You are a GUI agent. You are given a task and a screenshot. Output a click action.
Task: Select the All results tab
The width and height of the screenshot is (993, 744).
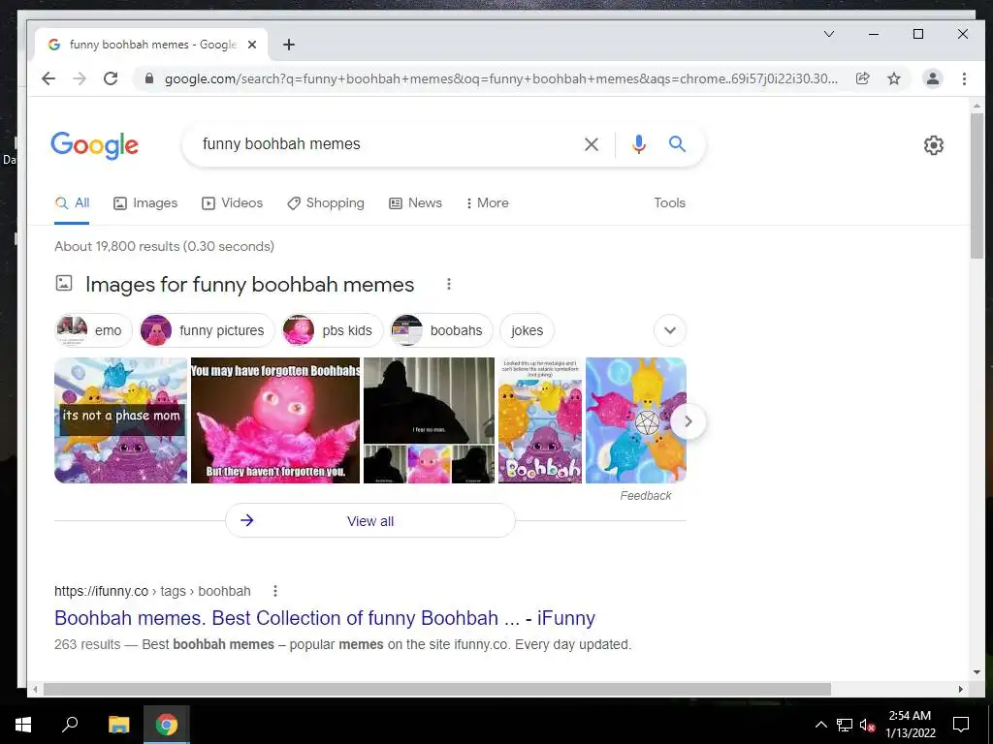click(x=72, y=203)
